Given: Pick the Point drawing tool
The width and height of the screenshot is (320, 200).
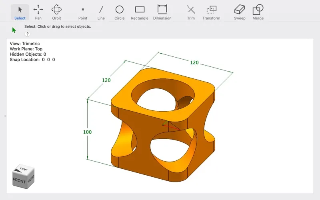Looking at the screenshot, I should tap(83, 12).
